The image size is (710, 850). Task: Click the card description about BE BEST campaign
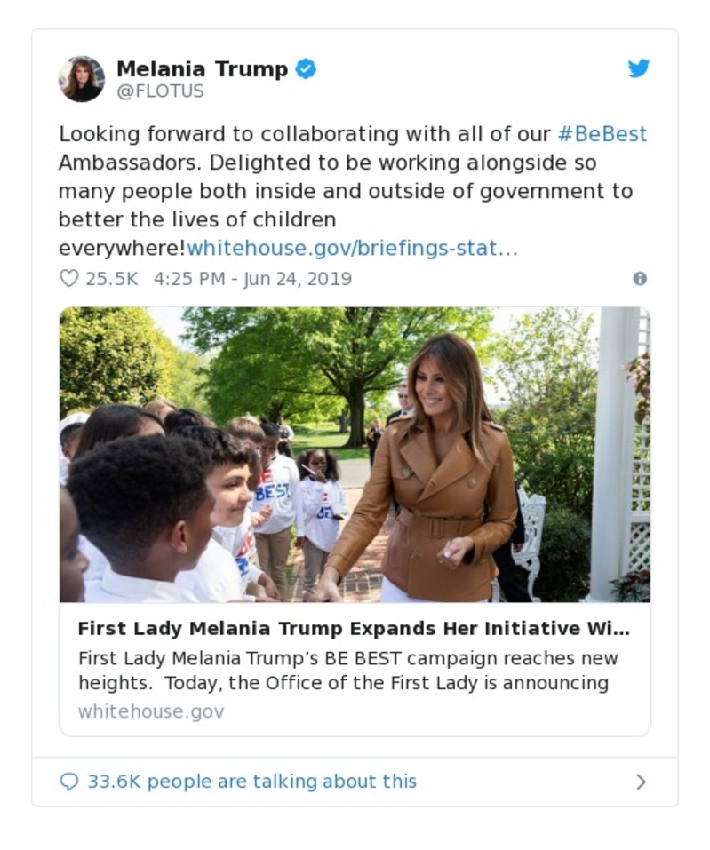coord(347,671)
